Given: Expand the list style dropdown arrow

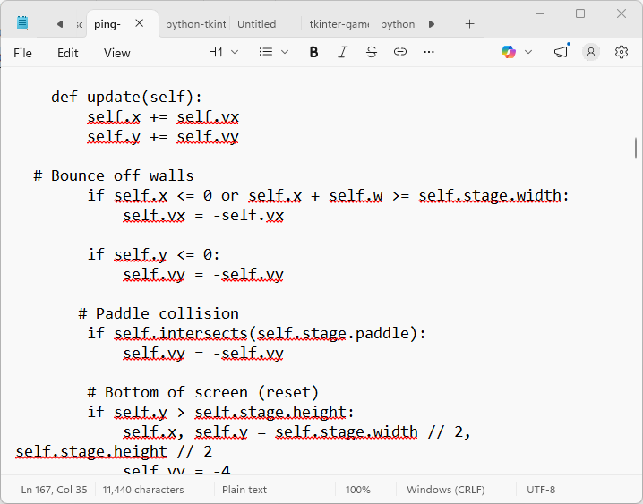Looking at the screenshot, I should pos(285,52).
